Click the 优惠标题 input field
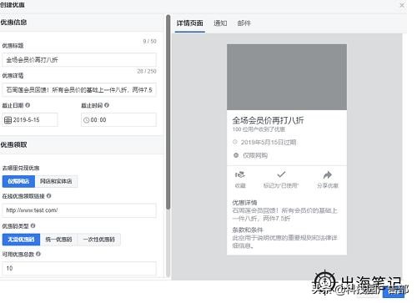The width and height of the screenshot is (417, 303). pyautogui.click(x=79, y=60)
